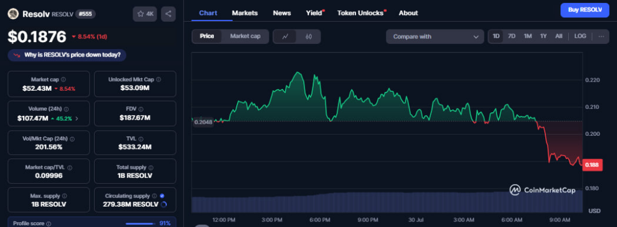Viewport: 617px width, 227px height.
Task: Click the share icon next to Resolv
Action: (x=168, y=14)
